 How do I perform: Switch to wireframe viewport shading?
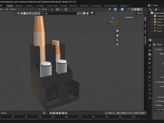click(x=133, y=9)
